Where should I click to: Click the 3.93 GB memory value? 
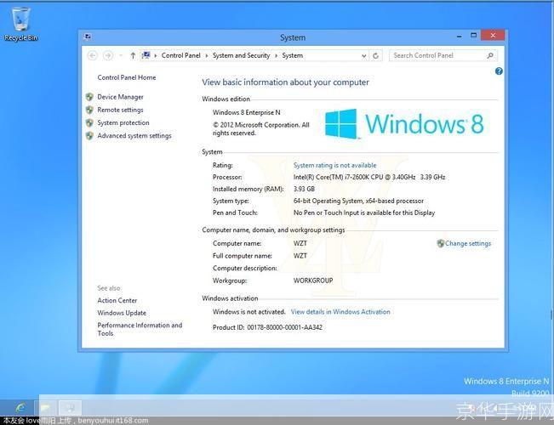pos(304,190)
